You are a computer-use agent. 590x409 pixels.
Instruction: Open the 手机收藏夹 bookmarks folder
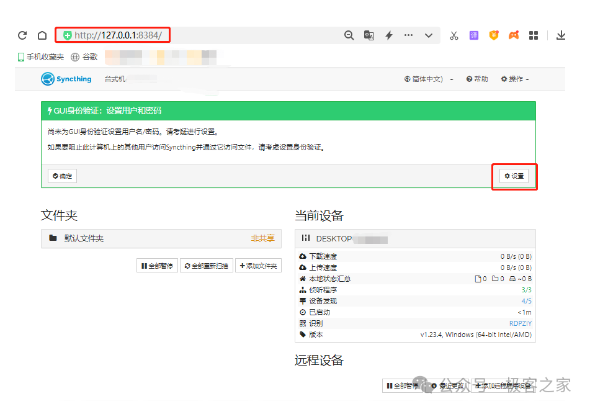41,57
